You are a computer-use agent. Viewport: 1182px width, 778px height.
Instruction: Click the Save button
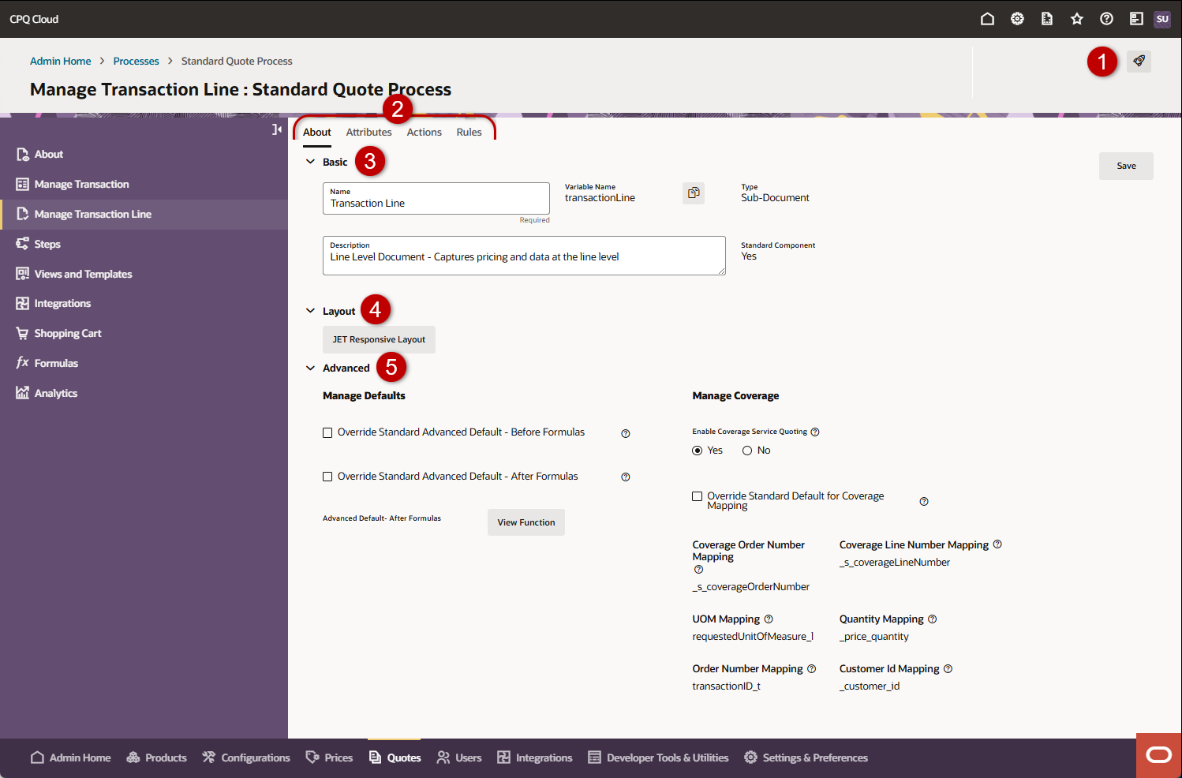pos(1126,166)
